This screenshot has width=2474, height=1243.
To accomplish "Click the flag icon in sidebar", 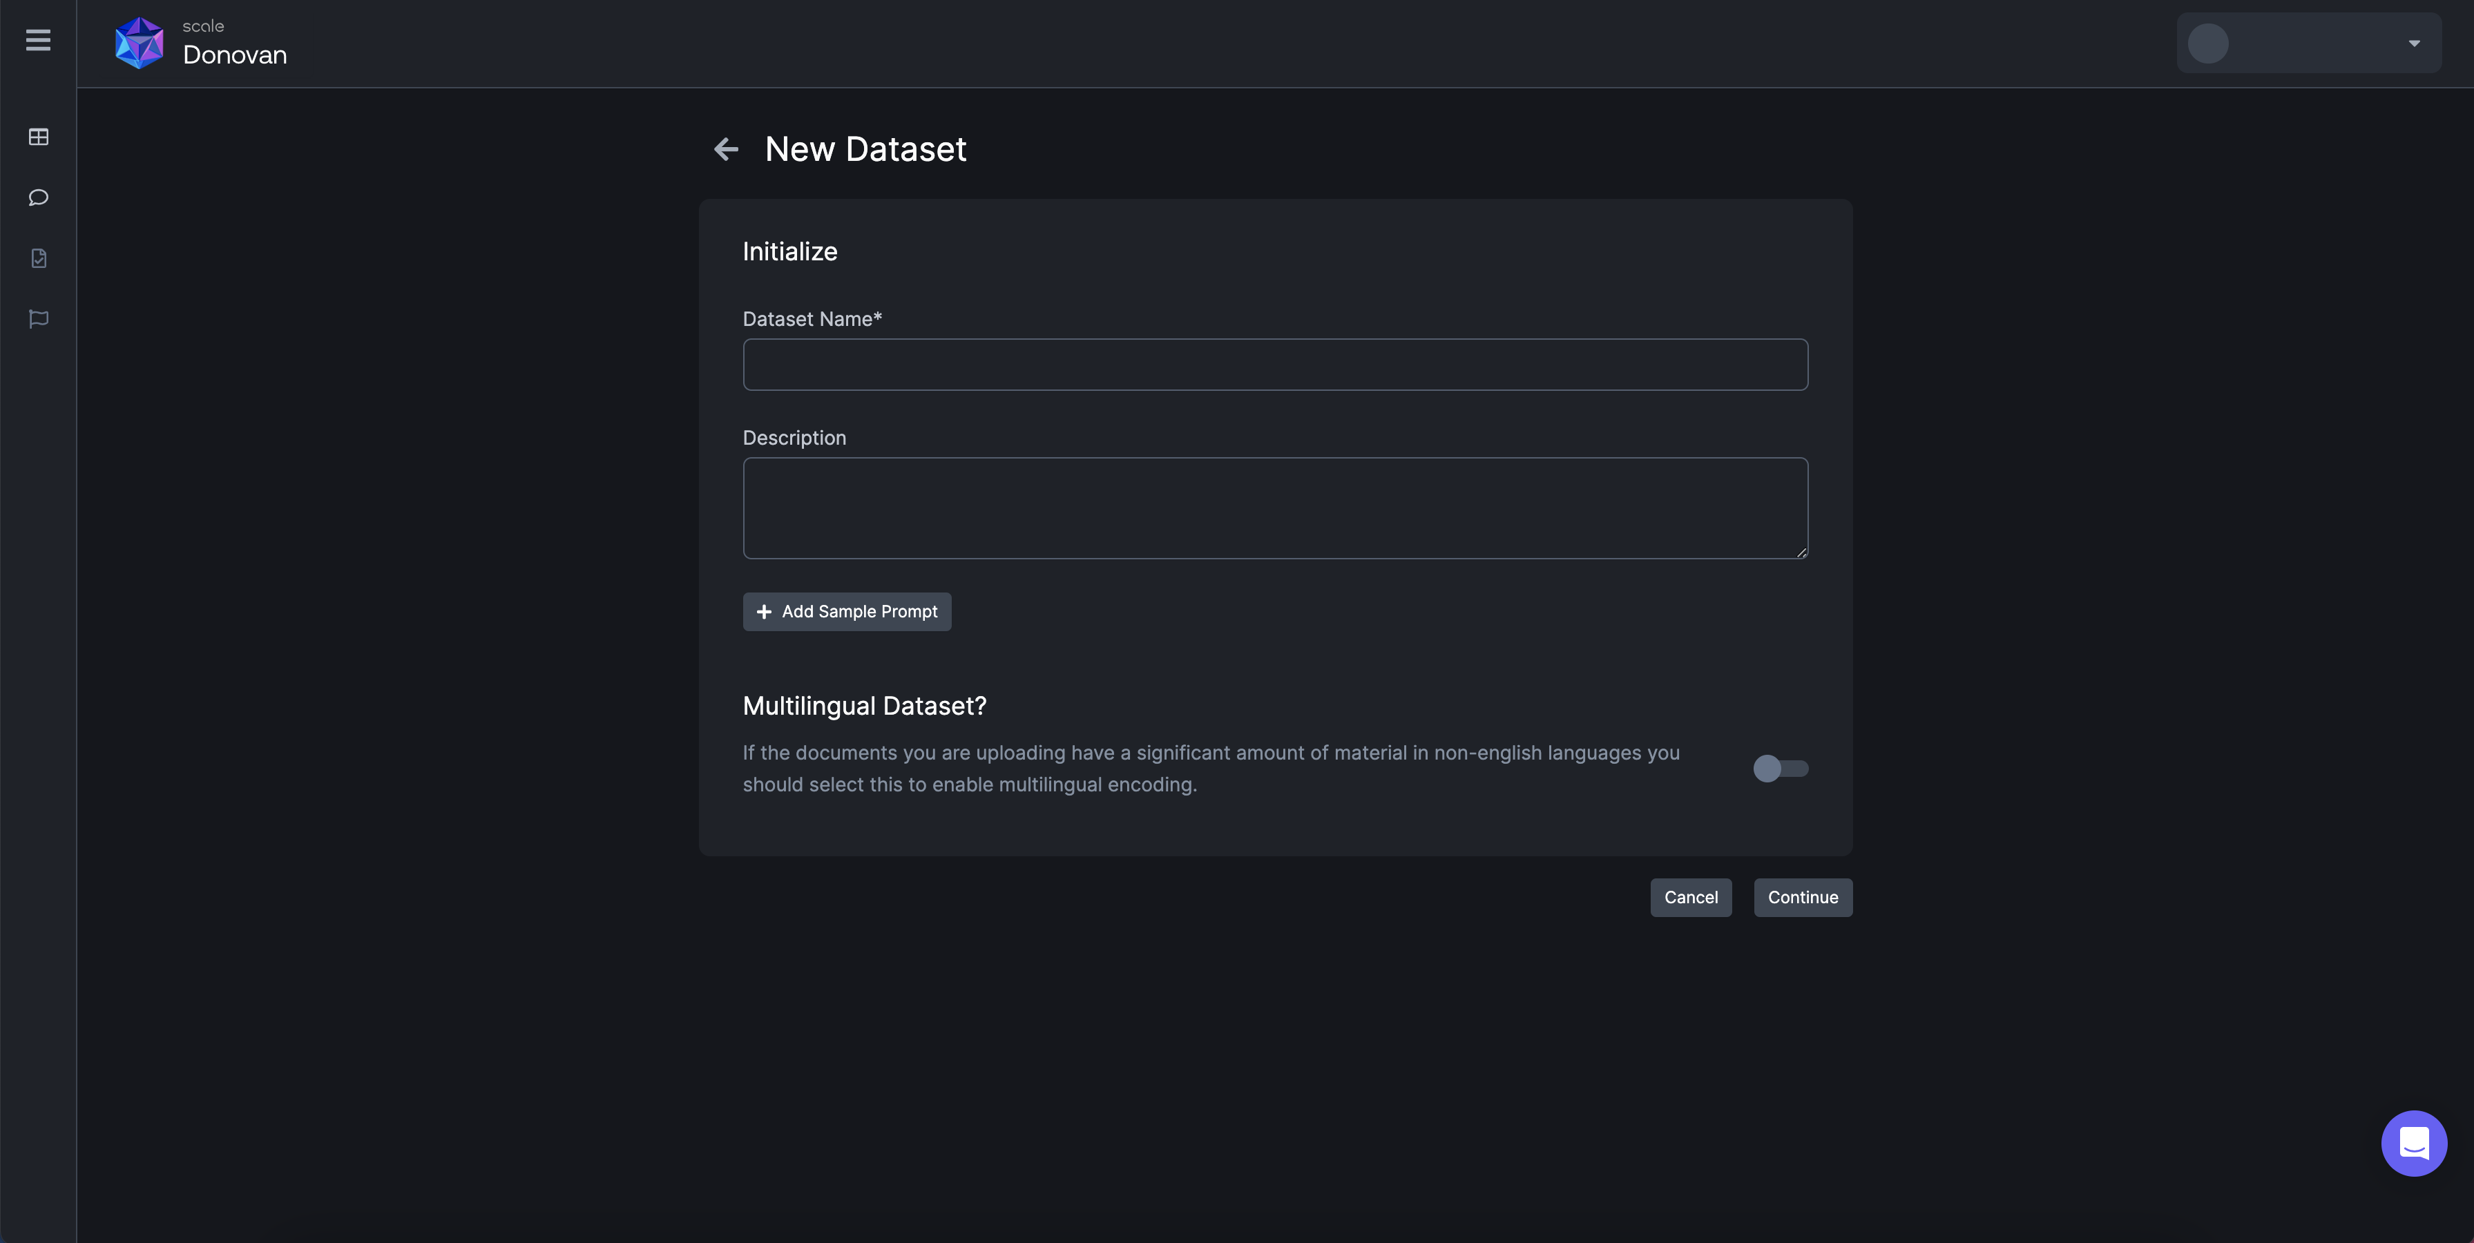I will pyautogui.click(x=39, y=318).
